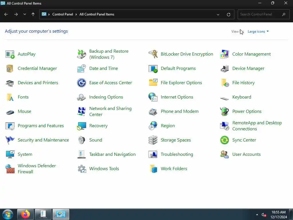Screen dimensions: 293x220
Task: Click the Work Folders icon
Action: pos(153,169)
